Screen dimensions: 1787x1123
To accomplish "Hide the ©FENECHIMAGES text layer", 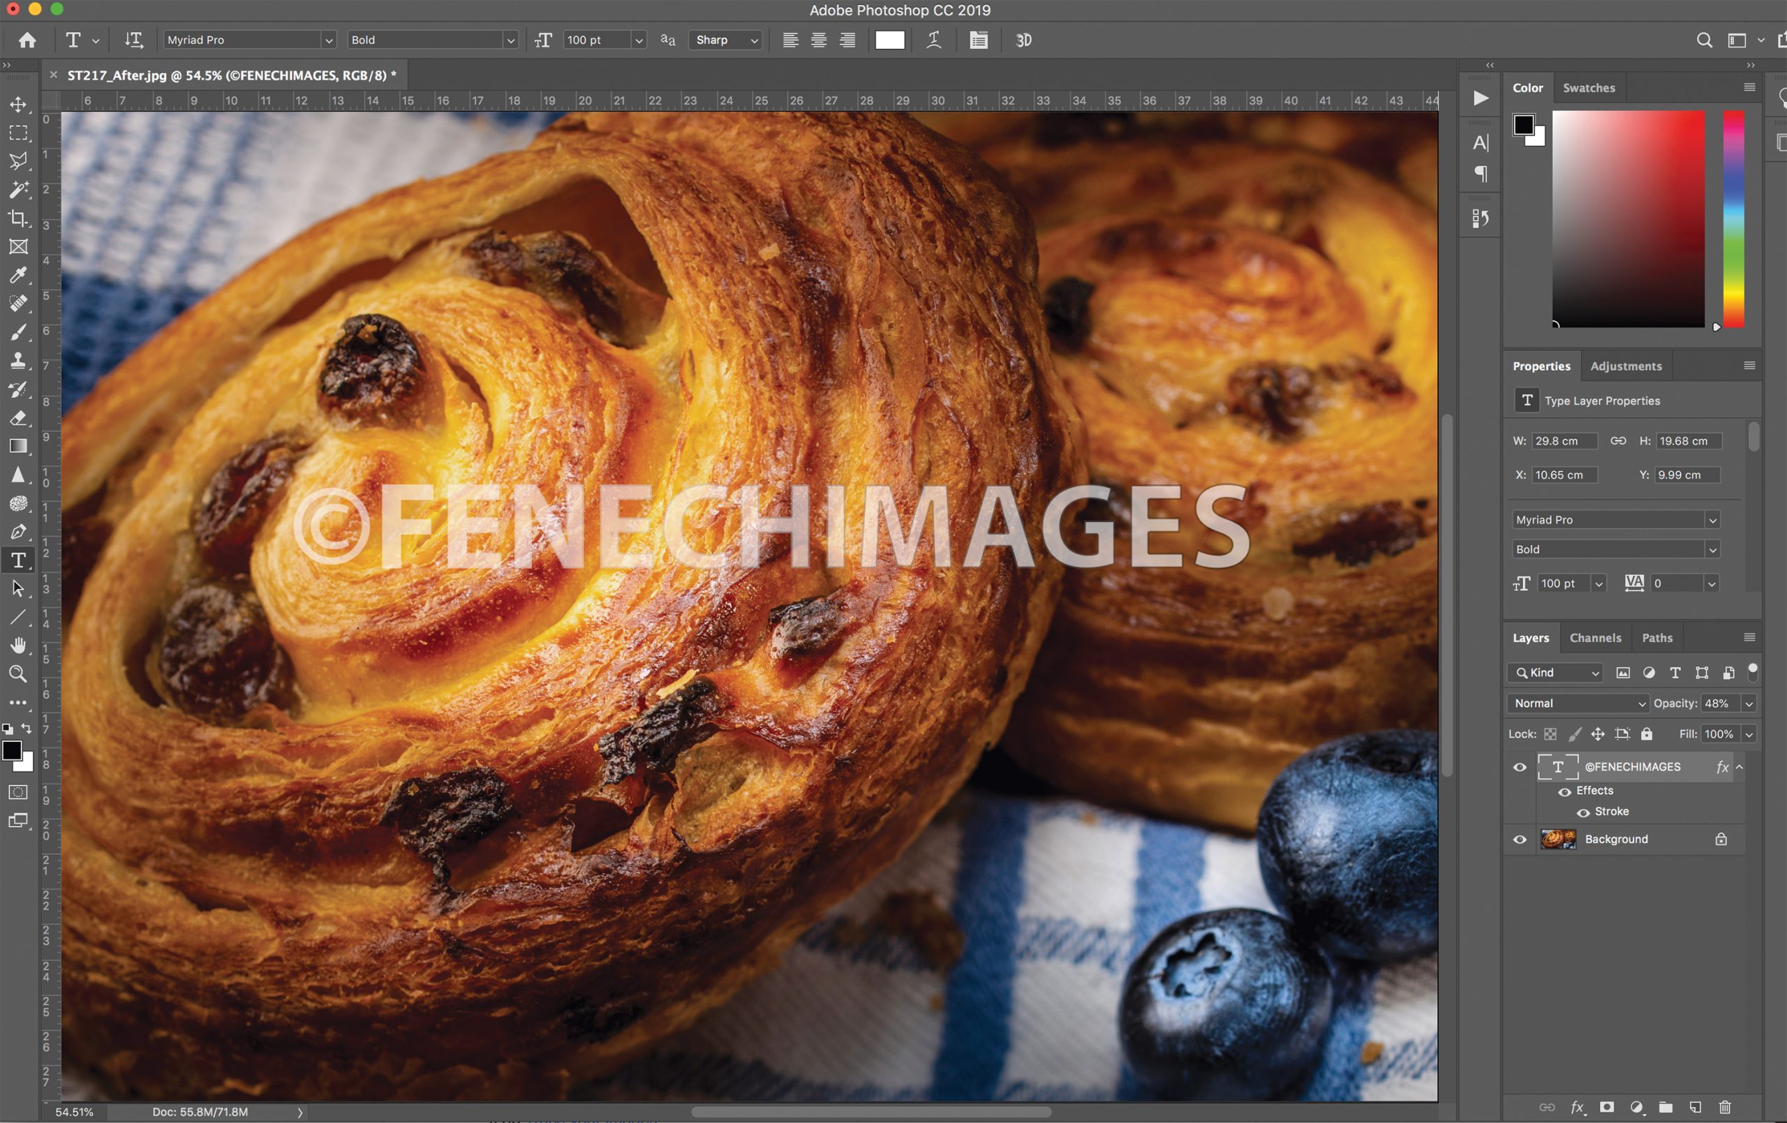I will click(1520, 768).
